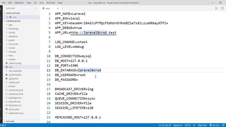
Task: Expand the resources folder
Action: click(x=12, y=44)
